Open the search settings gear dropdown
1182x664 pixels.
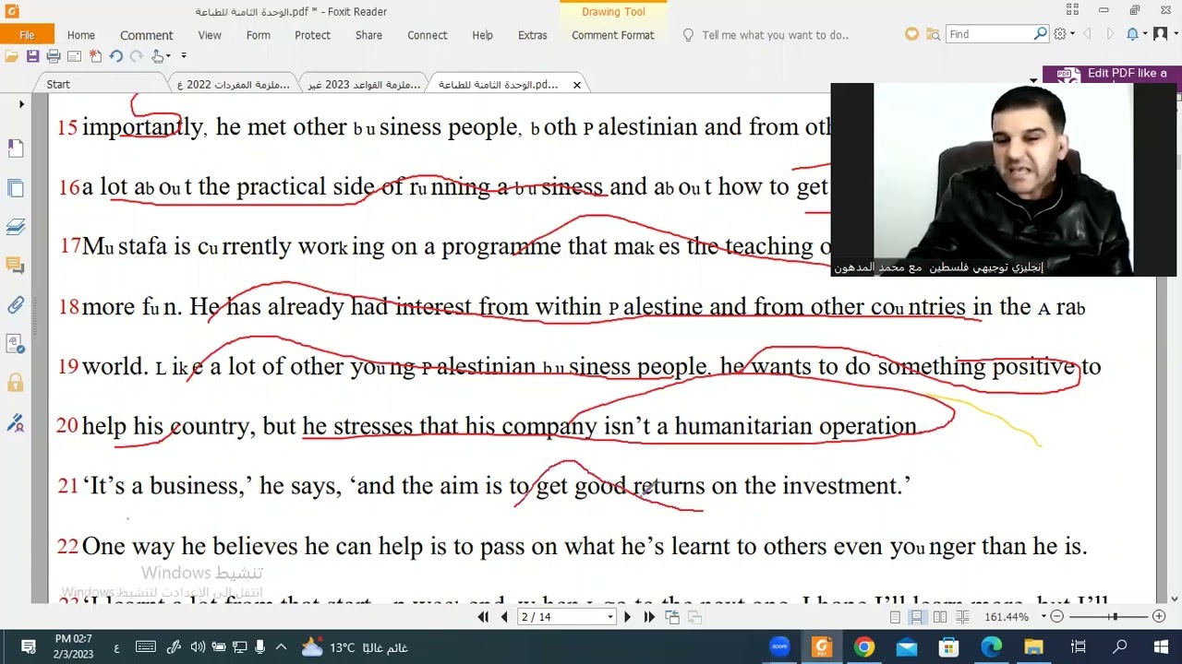1063,34
